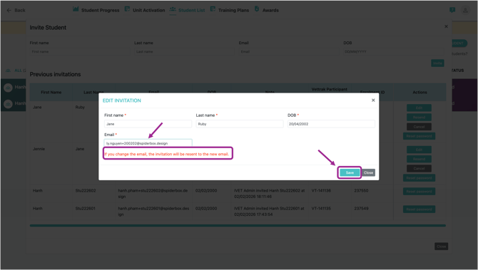478x270 pixels.
Task: Click Invite Student DOB input
Action: 394,52
